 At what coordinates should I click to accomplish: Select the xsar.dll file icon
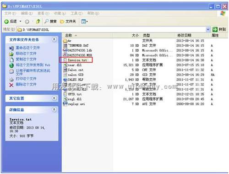point(65,65)
